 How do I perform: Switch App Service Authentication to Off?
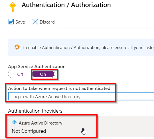point(20,74)
